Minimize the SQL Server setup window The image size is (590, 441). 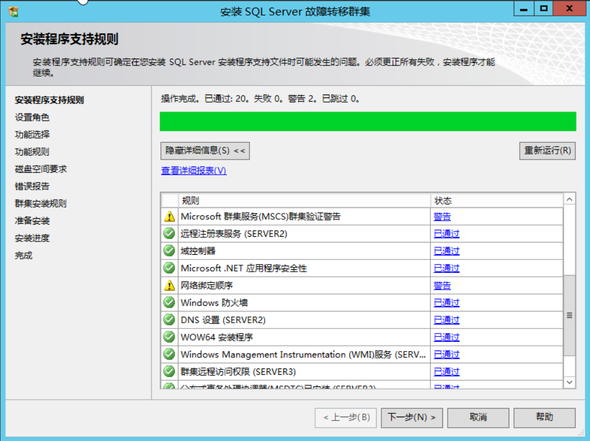[x=524, y=9]
